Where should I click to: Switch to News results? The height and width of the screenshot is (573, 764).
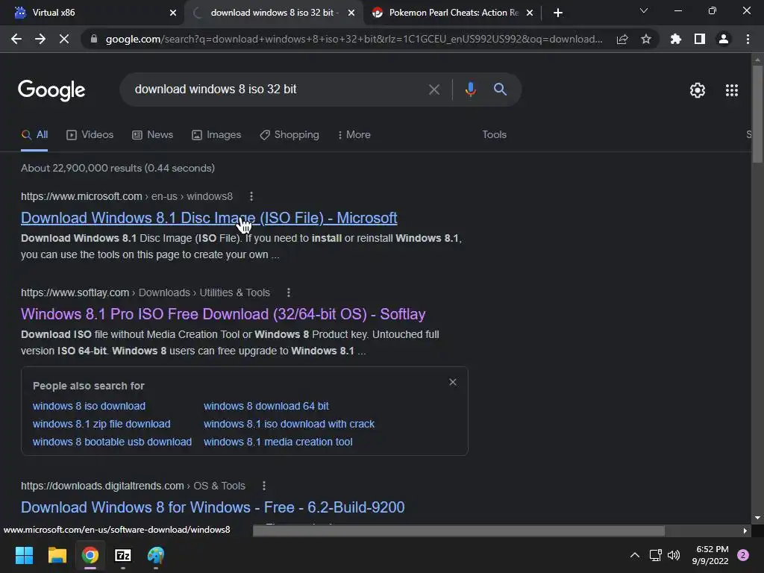(152, 135)
